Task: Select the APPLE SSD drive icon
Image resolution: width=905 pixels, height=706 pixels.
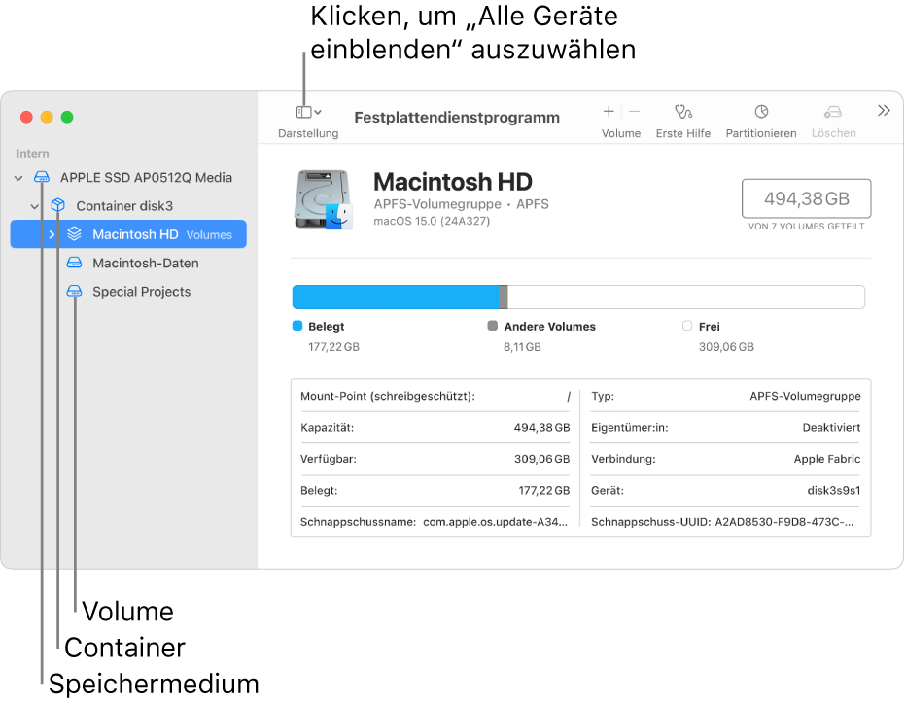Action: [x=42, y=177]
